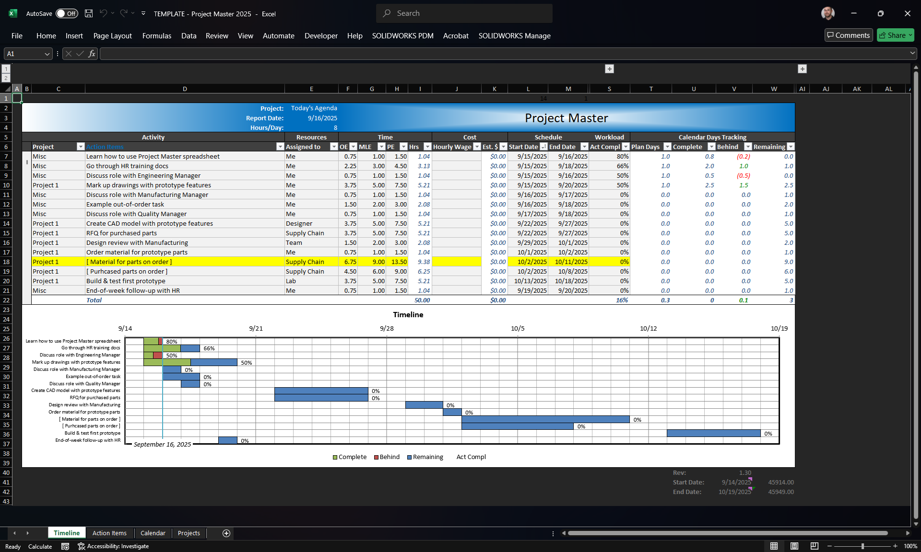Switch to Page Break Preview view icon
This screenshot has width=921, height=552.
[814, 546]
